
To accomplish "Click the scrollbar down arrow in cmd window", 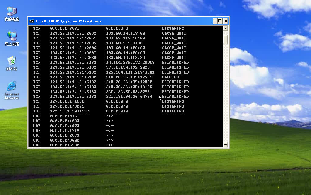I will click(x=225, y=145).
